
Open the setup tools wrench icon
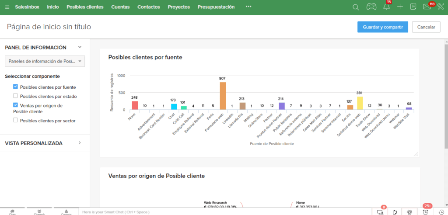440,7
